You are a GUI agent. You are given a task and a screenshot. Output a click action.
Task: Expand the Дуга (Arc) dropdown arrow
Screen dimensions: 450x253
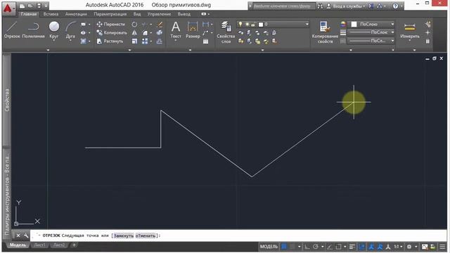click(x=70, y=41)
